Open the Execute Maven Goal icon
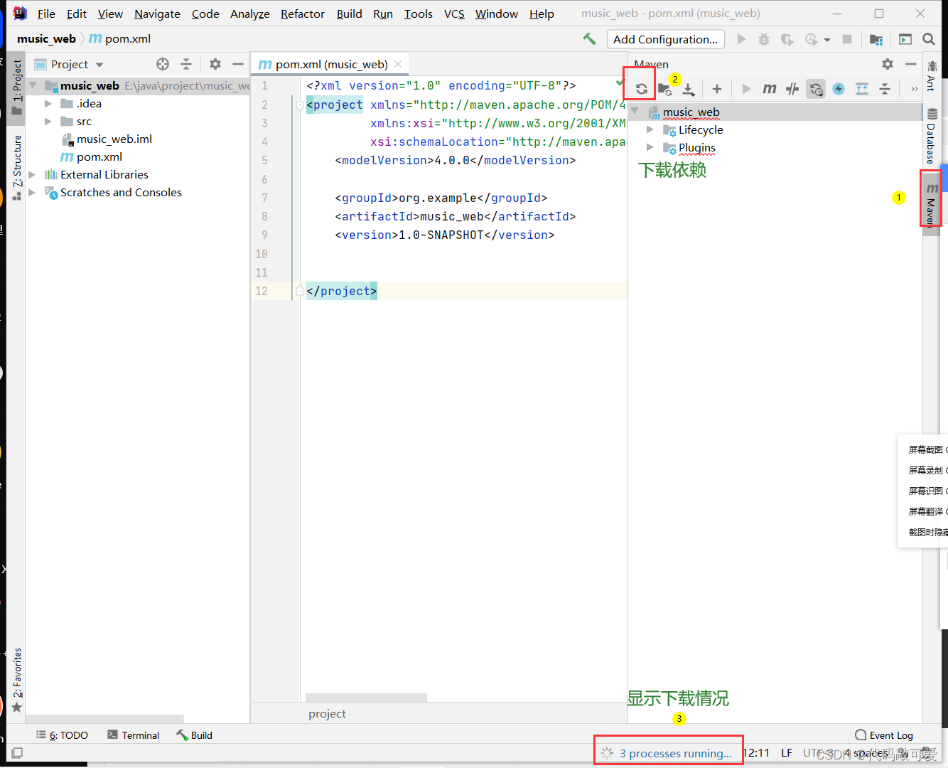 pyautogui.click(x=769, y=89)
